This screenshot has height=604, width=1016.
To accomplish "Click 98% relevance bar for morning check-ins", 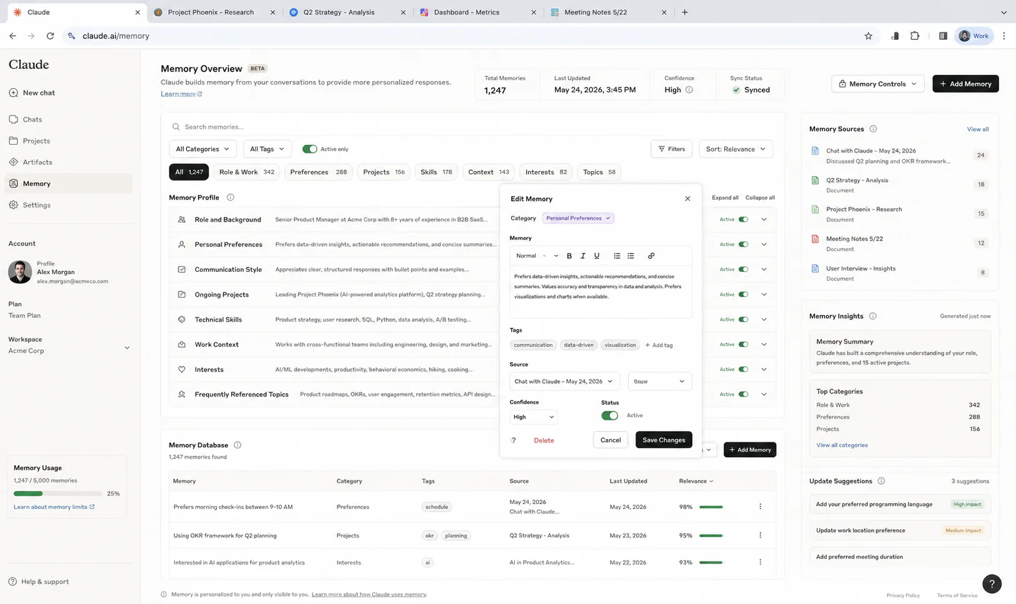I will 711,507.
